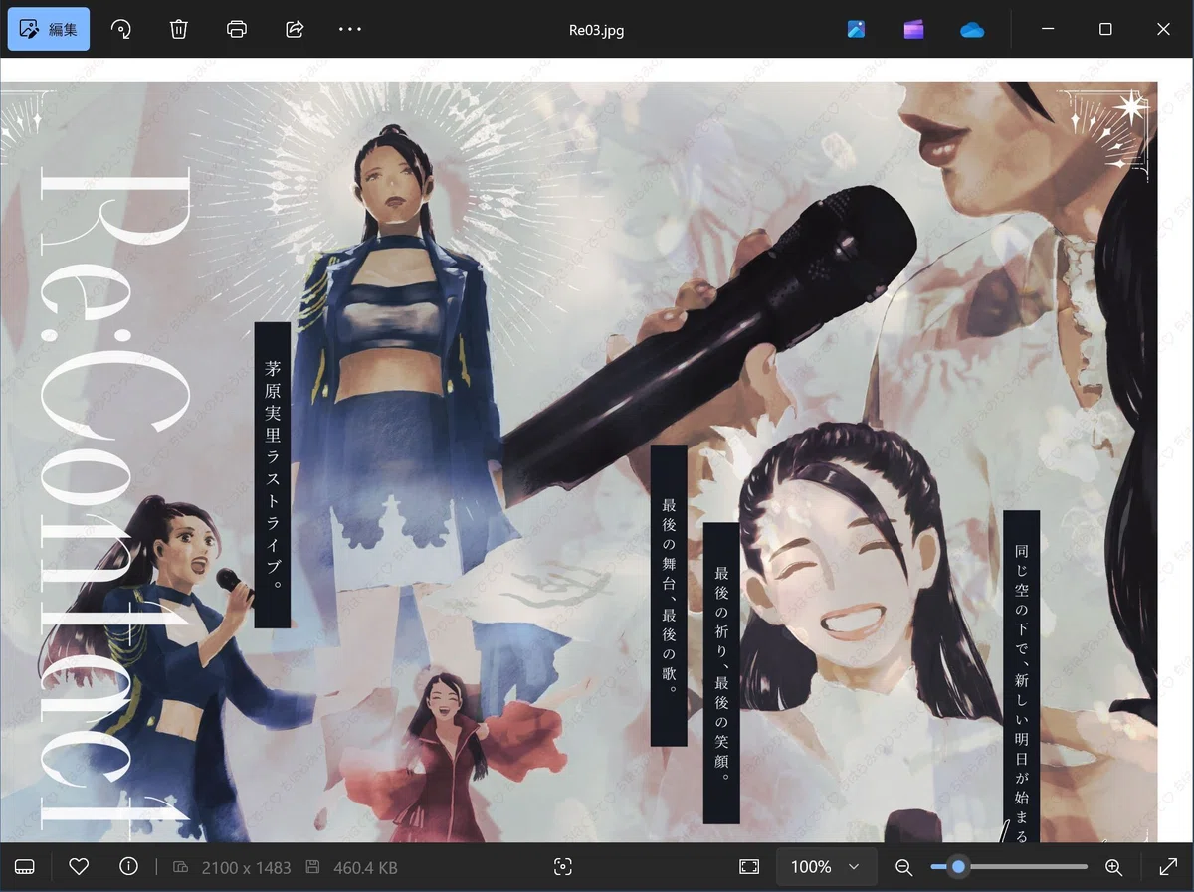Open OneDrive cloud icon
The height and width of the screenshot is (892, 1194).
point(972,29)
